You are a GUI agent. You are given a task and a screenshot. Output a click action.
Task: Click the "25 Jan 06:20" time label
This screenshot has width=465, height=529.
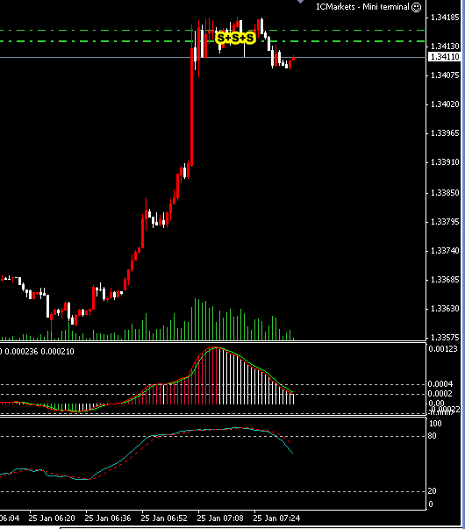[x=52, y=518]
